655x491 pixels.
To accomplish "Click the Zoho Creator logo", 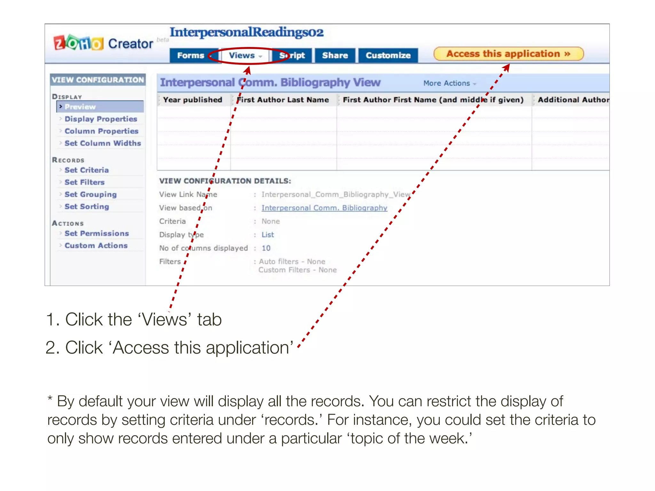I will 103,43.
